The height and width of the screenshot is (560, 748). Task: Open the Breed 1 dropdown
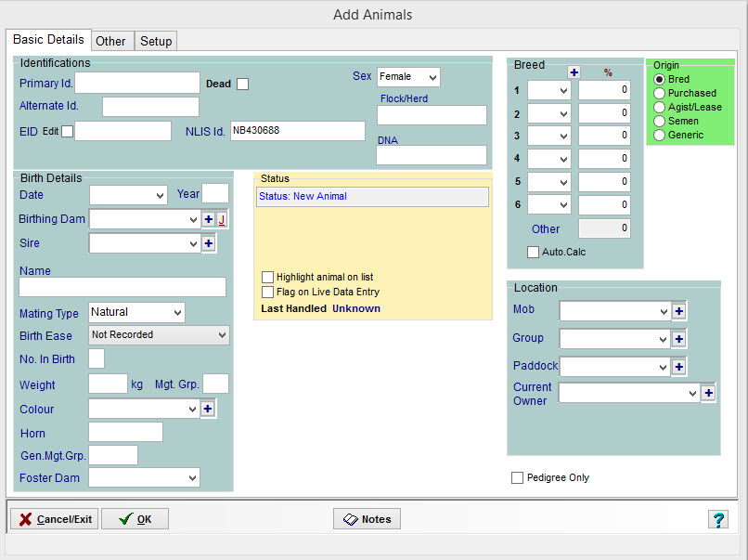tap(563, 90)
